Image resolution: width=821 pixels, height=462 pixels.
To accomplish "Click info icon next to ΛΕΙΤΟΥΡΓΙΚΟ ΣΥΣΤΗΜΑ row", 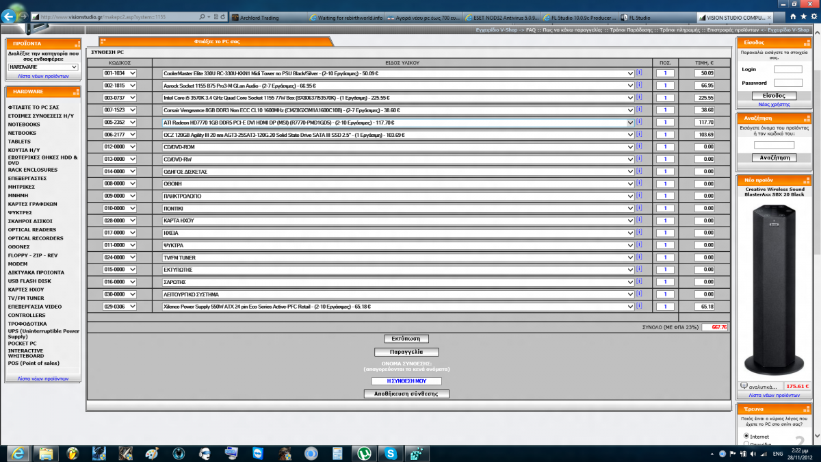I will tap(639, 294).
